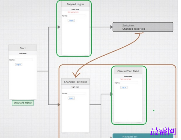
Task: Click Name field in Tapped Log in screen
Action: click(x=77, y=16)
